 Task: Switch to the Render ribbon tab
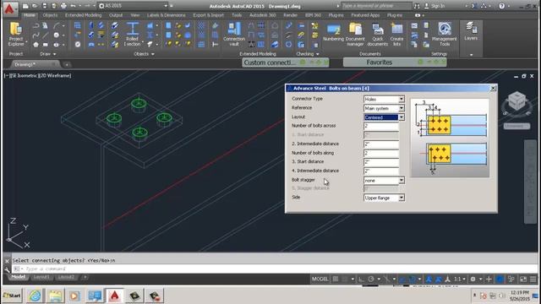pos(290,15)
